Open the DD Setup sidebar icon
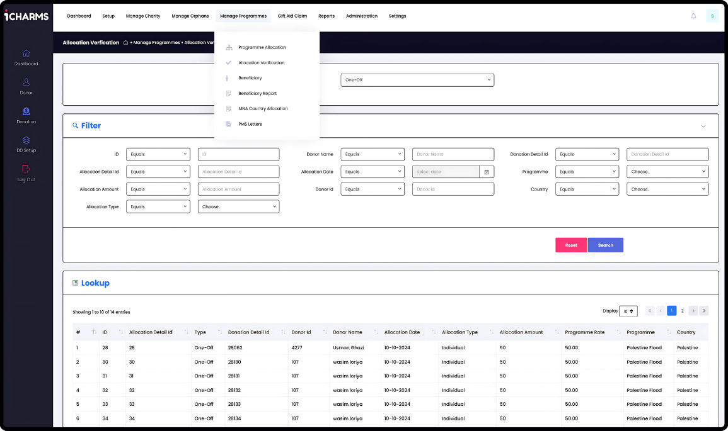 (26, 140)
